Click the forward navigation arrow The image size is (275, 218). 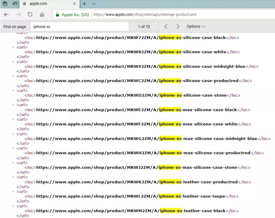(x=18, y=14)
